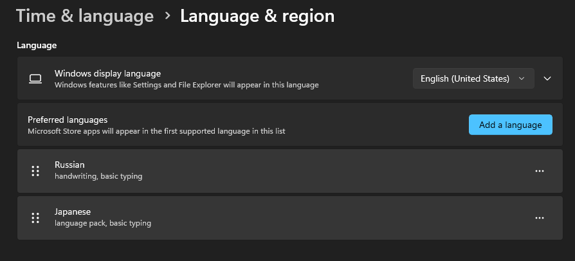The image size is (575, 261).
Task: Select the Japanese language row
Action: pos(289,218)
